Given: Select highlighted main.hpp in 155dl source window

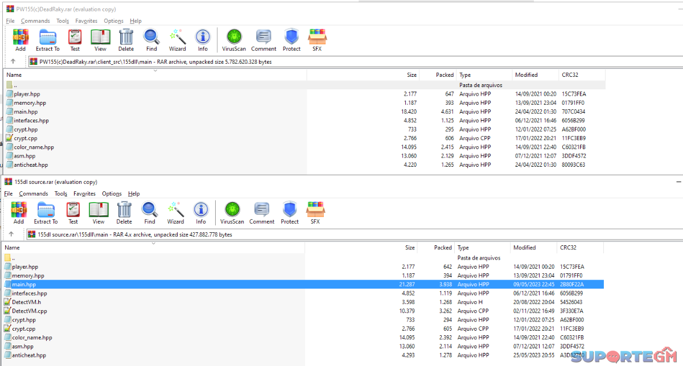Looking at the screenshot, I should click(x=303, y=284).
